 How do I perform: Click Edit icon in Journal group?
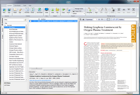[x=9, y=10]
